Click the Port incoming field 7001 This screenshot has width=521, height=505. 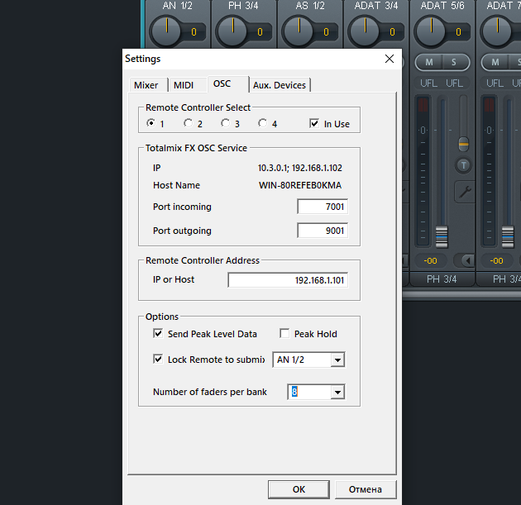(x=323, y=207)
